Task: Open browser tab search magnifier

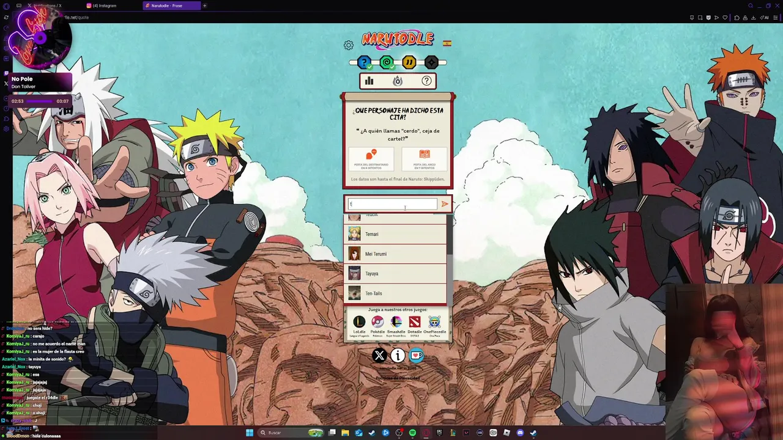Action: [751, 5]
